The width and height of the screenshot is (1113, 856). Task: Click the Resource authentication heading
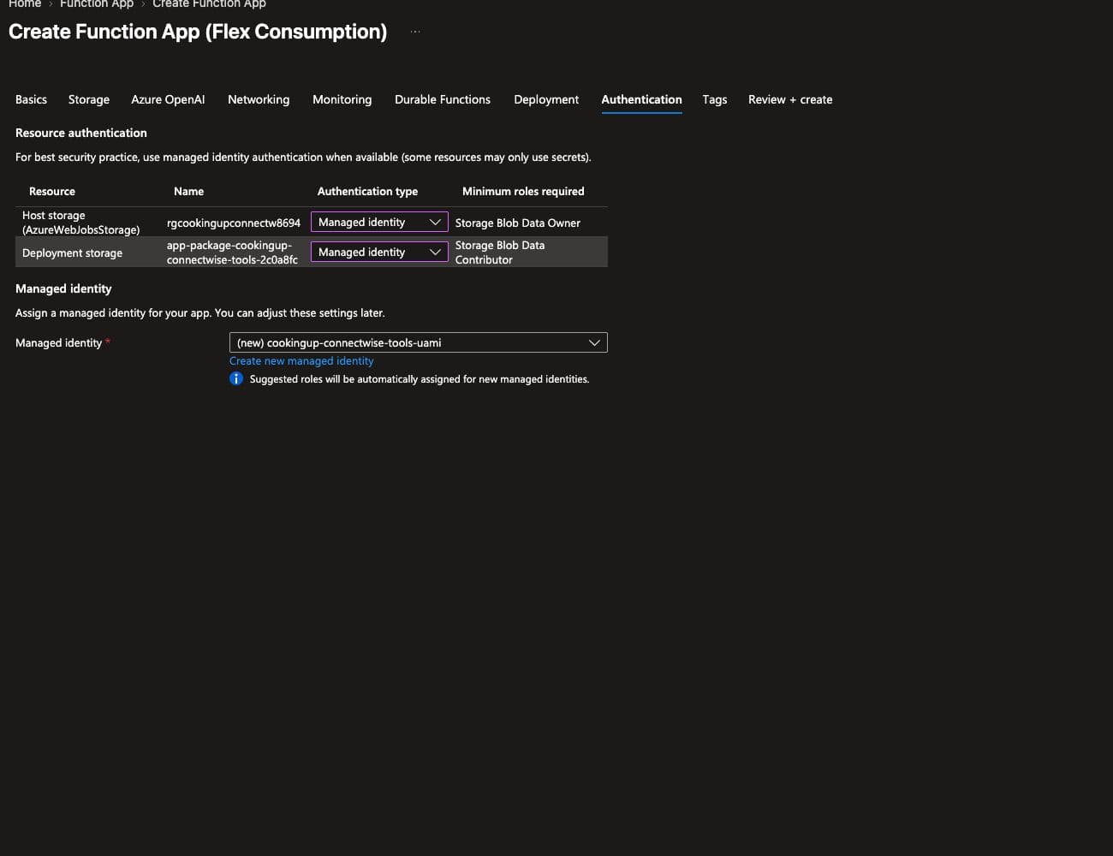(x=81, y=133)
